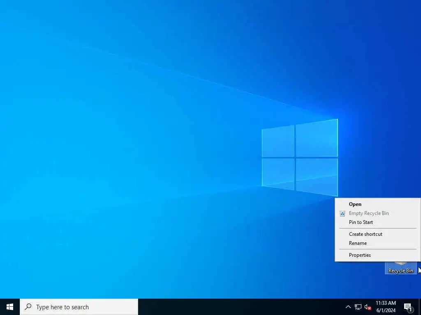
Task: Click the Show desktop sliver at taskbar end
Action: coord(420,307)
